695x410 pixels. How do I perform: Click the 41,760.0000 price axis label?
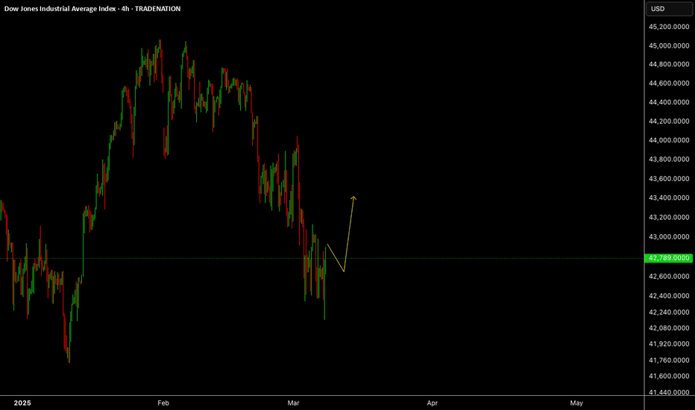click(x=669, y=360)
